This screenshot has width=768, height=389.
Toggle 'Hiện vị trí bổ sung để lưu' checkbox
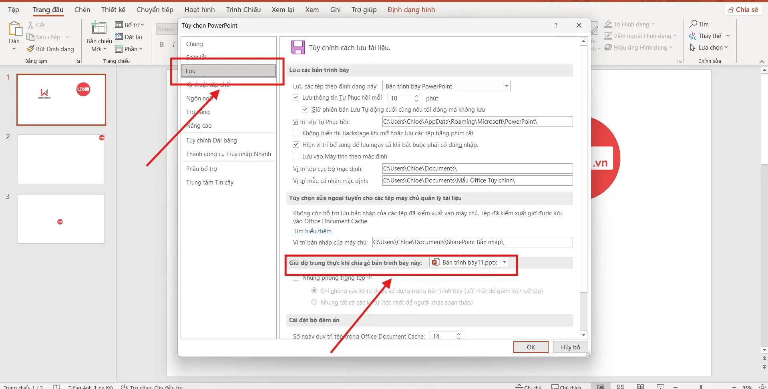coord(296,144)
